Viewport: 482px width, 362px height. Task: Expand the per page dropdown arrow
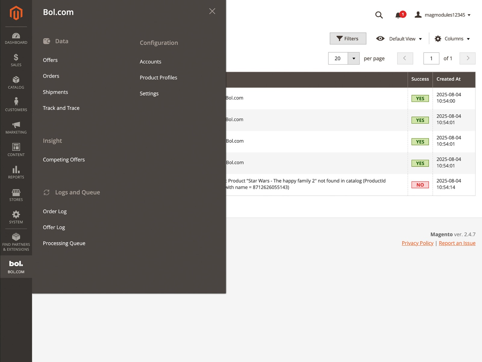click(x=354, y=59)
